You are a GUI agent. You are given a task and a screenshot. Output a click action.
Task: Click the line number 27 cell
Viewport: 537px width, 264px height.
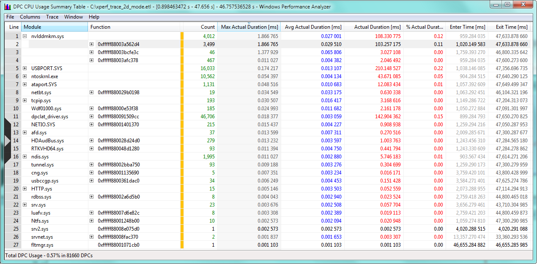coord(14,245)
